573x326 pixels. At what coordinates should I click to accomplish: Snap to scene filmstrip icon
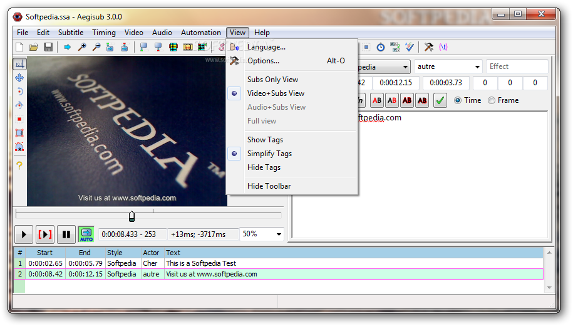point(188,47)
